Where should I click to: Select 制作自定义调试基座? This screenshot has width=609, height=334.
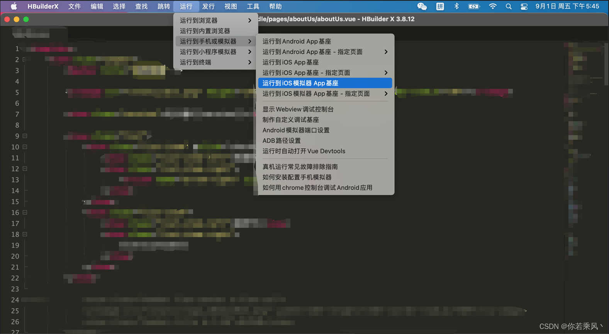325,120
